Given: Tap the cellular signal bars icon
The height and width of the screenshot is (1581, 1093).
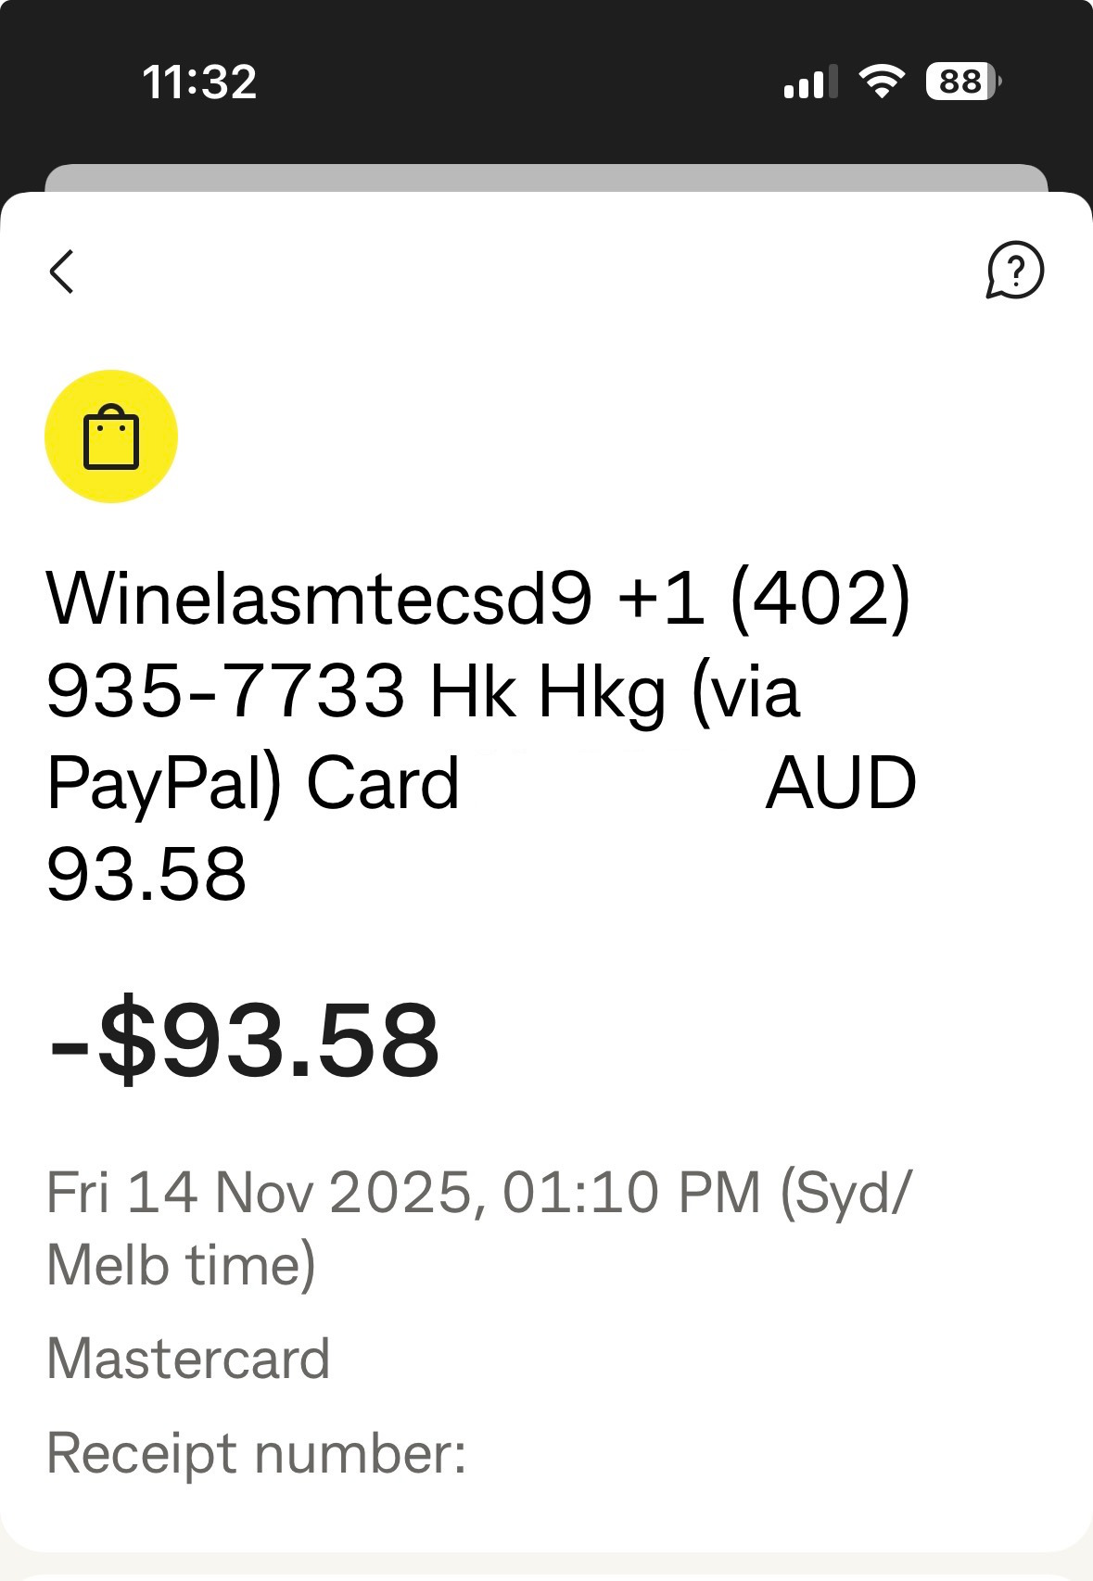Looking at the screenshot, I should coord(809,82).
